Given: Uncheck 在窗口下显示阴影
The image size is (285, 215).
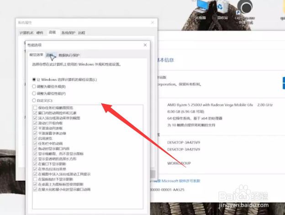Looking at the screenshot, I should 35,164.
